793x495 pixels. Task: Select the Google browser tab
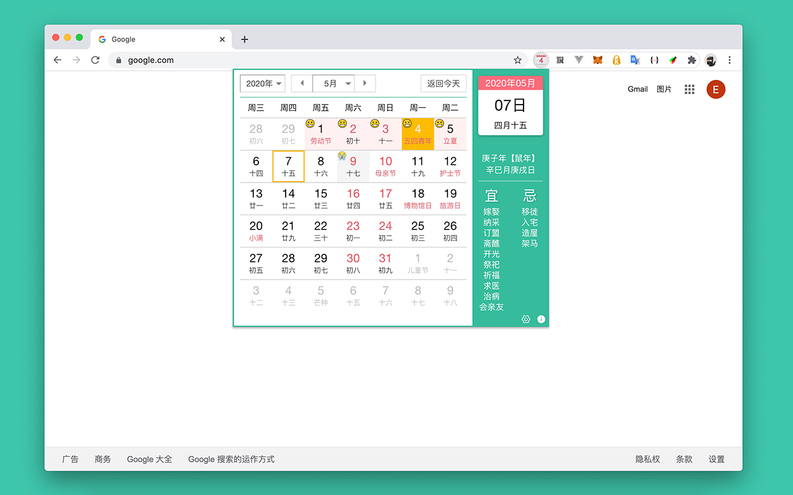click(x=161, y=39)
